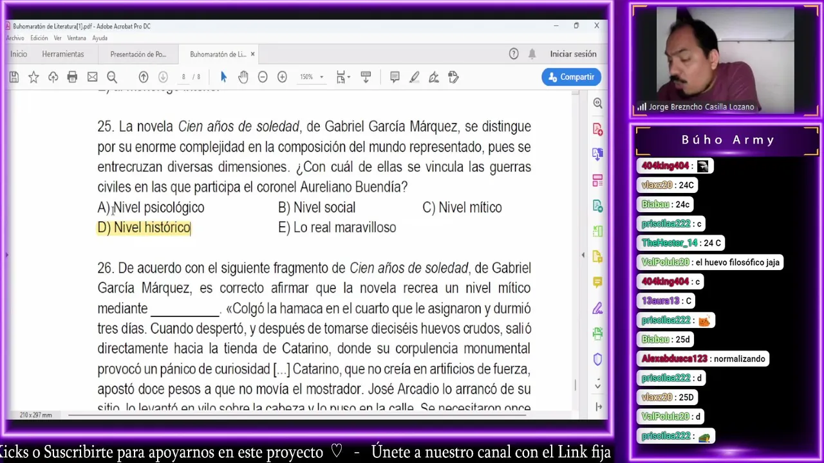This screenshot has height=463, width=824.
Task: Open the Ventana menu
Action: pos(77,38)
